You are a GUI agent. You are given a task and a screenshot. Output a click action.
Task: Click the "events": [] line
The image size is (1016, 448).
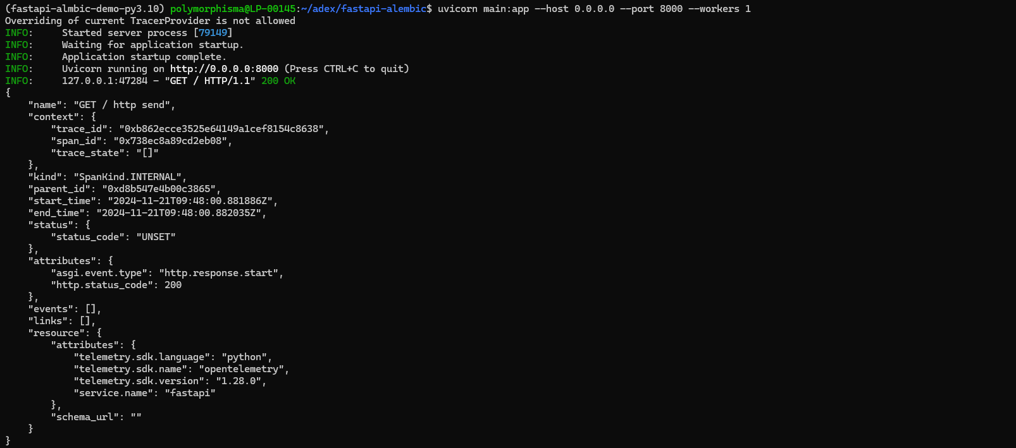65,309
